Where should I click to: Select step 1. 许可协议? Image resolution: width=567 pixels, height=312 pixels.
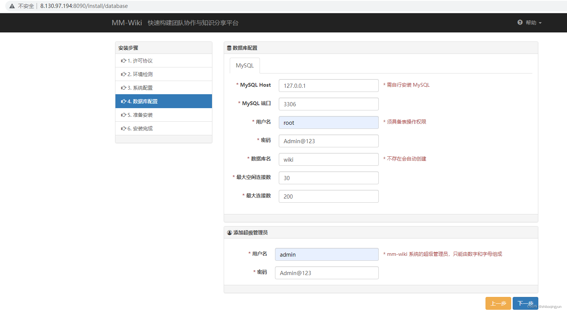click(x=164, y=61)
